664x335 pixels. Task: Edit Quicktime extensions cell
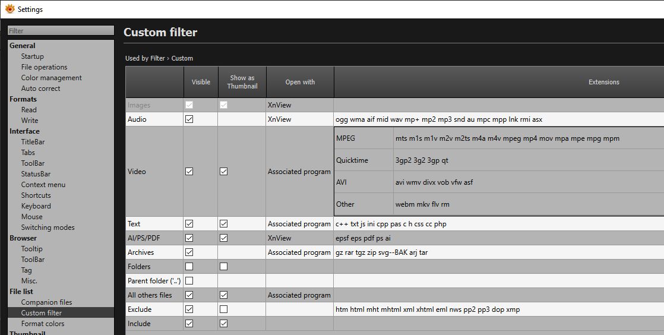(529, 160)
